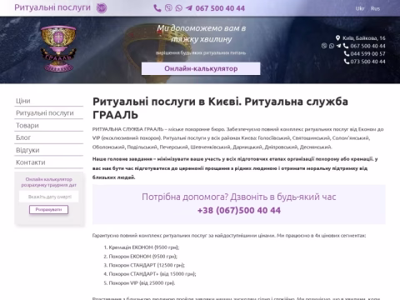The height and width of the screenshot is (300, 400).
Task: Call 067 500 40 44 from the top bar
Action: (x=220, y=8)
